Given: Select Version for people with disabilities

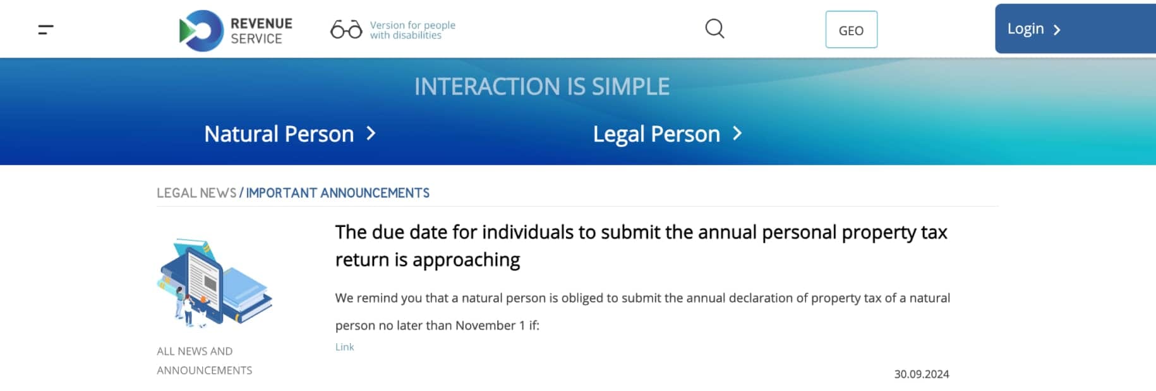Looking at the screenshot, I should pyautogui.click(x=412, y=30).
